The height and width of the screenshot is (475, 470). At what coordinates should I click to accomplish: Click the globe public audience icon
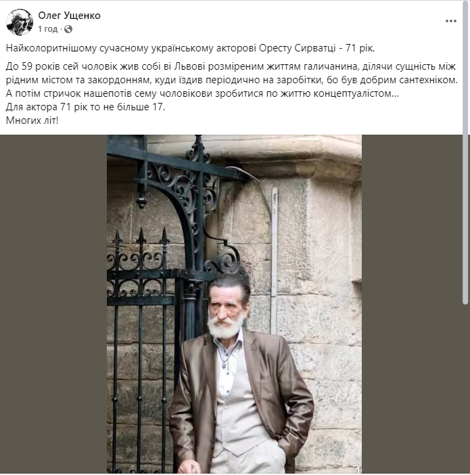click(68, 29)
